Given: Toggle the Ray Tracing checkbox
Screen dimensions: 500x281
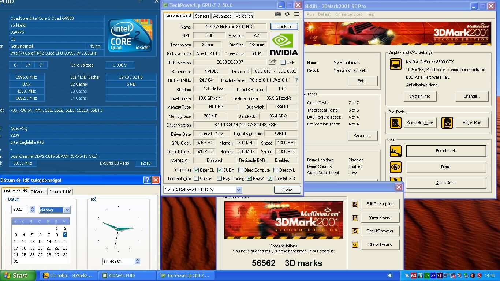Looking at the screenshot, I should pos(219,179).
